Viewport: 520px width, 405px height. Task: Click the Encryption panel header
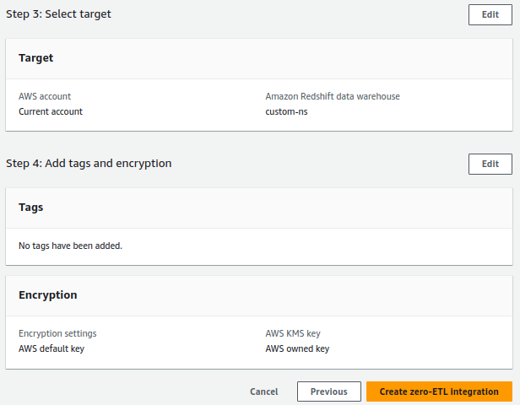pyautogui.click(x=48, y=295)
